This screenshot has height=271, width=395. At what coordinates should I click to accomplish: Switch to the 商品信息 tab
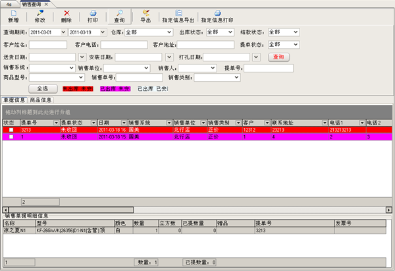point(41,100)
